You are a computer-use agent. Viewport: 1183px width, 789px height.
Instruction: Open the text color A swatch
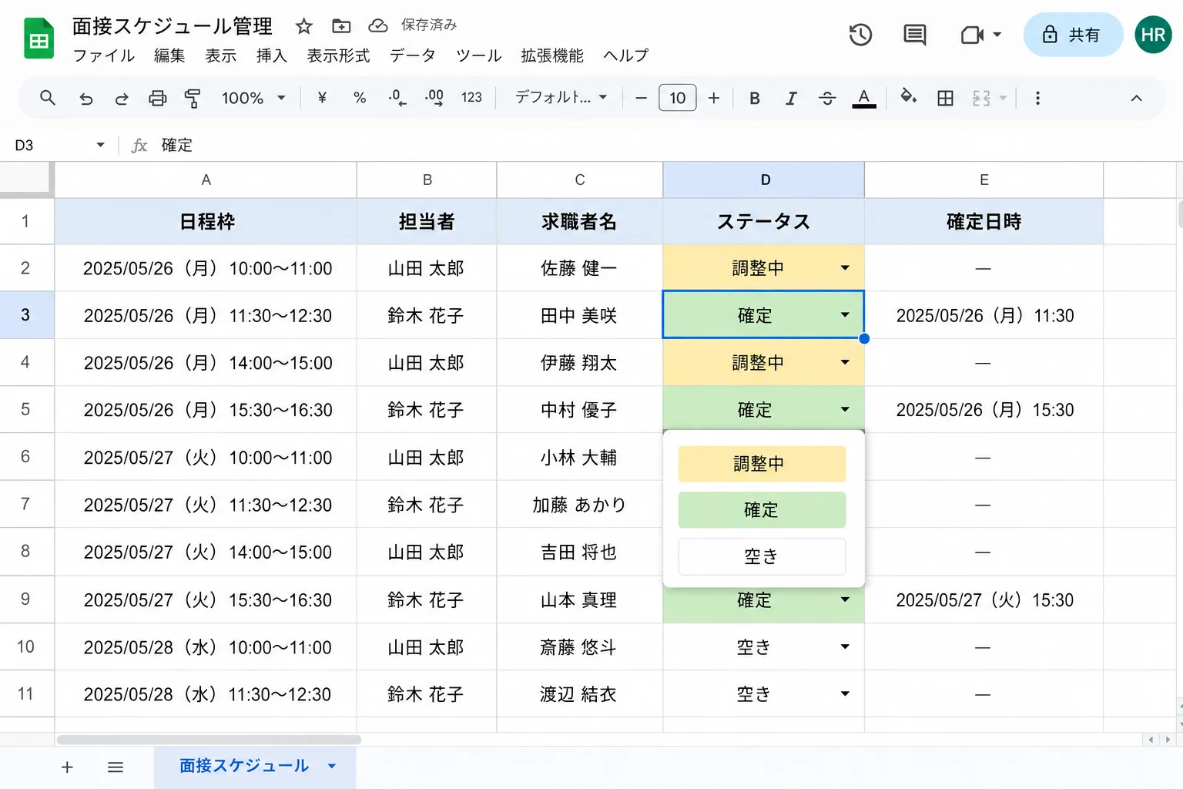[864, 98]
